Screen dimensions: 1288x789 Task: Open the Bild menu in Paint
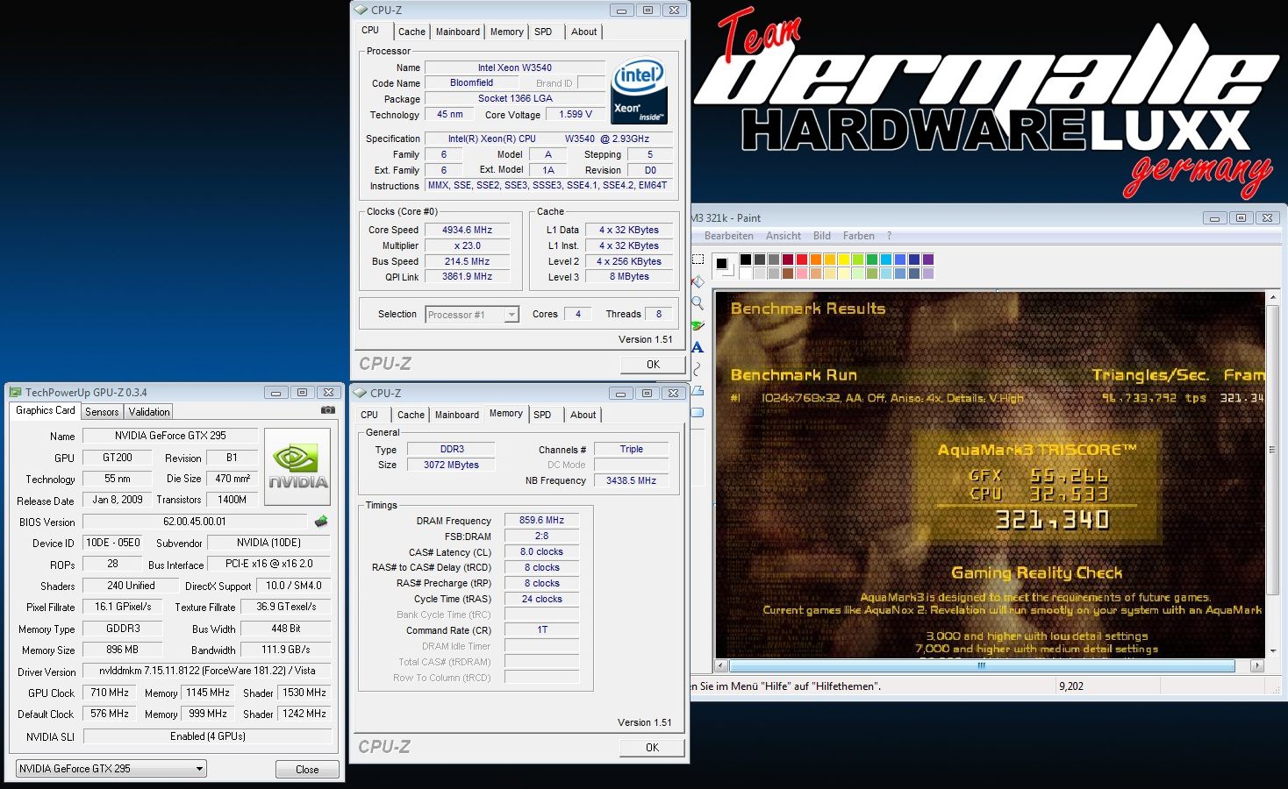point(822,236)
